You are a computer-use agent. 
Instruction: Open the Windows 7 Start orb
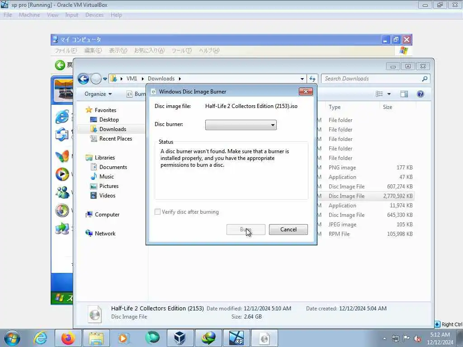[12, 338]
